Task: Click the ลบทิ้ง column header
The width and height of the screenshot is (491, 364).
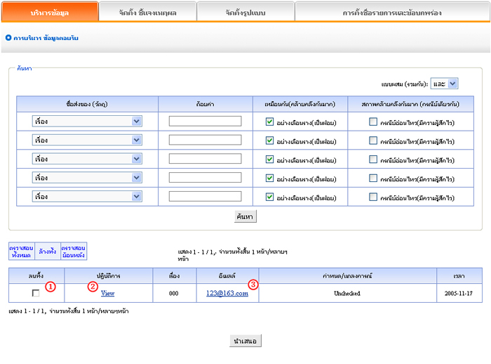Action: [36, 276]
